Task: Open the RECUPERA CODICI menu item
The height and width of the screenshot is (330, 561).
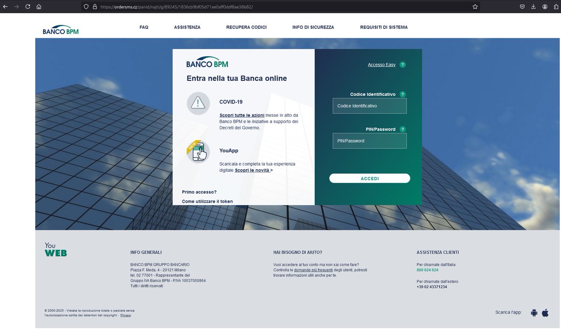Action: [246, 27]
